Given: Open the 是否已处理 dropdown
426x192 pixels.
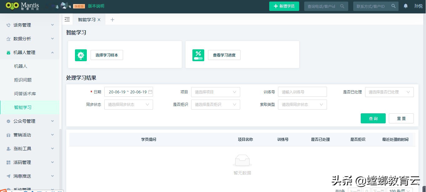Looking at the screenshot, I should click(389, 92).
